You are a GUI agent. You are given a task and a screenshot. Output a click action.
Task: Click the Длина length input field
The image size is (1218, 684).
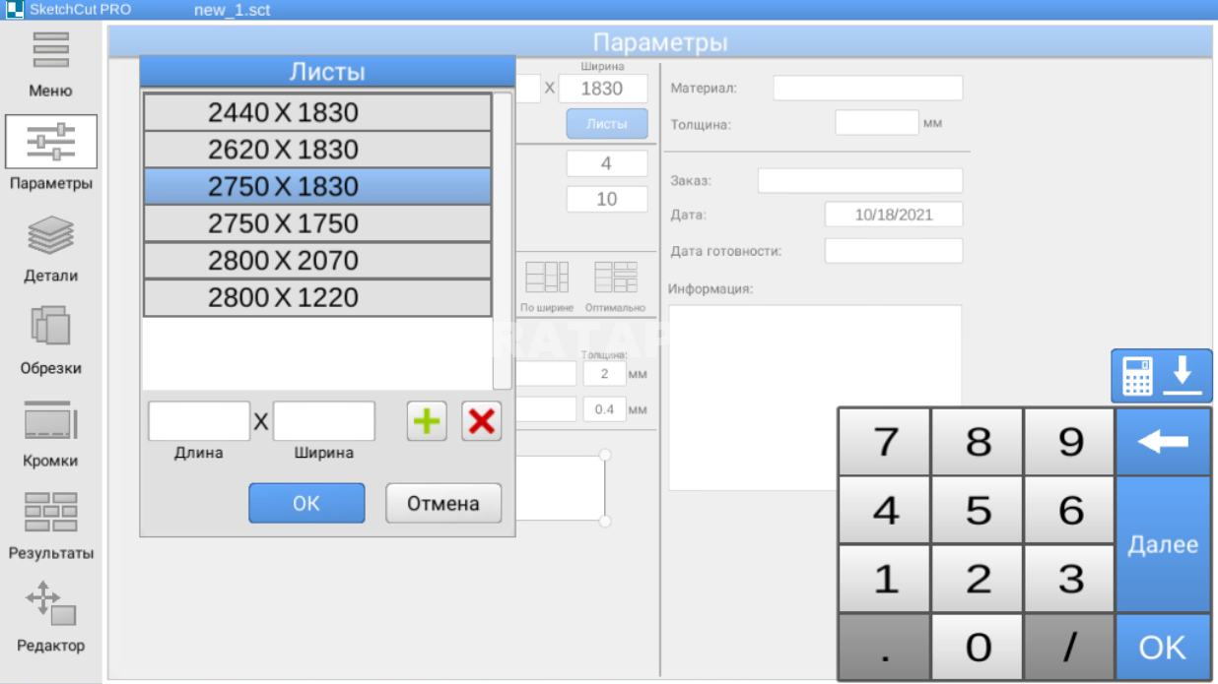point(198,421)
